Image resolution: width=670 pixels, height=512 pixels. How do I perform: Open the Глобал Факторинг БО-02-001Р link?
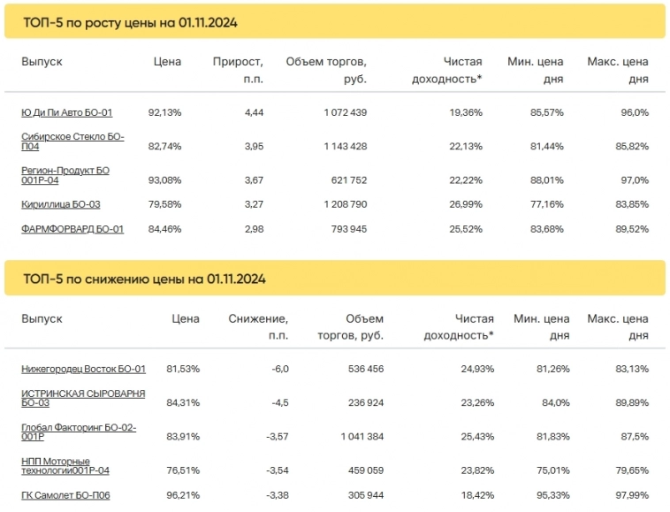tap(79, 432)
